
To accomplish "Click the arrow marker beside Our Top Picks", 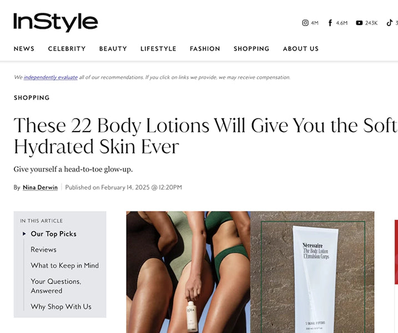I will [x=24, y=234].
